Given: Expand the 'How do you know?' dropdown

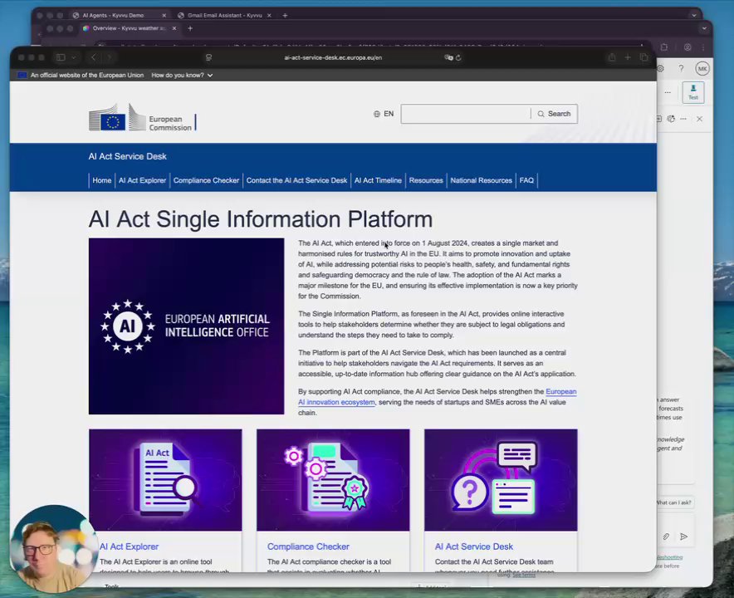Looking at the screenshot, I should [182, 75].
